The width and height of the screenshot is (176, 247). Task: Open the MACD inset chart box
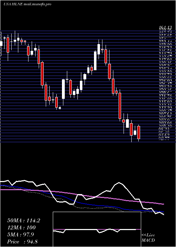point(97,229)
